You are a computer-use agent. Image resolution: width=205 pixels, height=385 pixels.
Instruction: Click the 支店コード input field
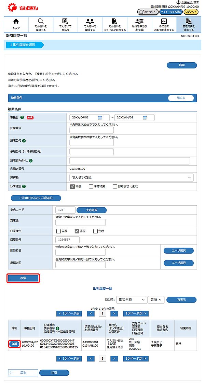66,210
